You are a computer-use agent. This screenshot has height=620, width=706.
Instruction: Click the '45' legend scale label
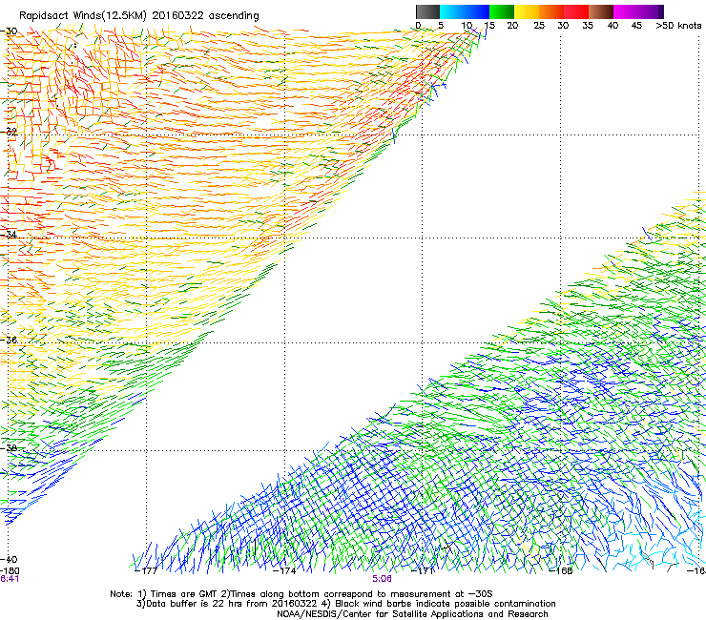click(x=636, y=26)
